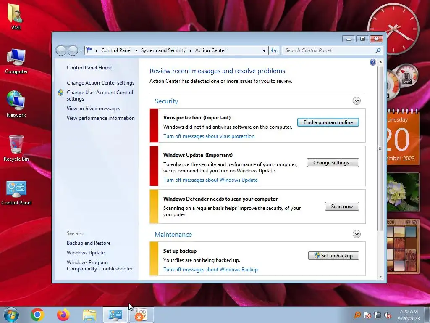Click the picture puzzle gadget

pyautogui.click(x=403, y=246)
